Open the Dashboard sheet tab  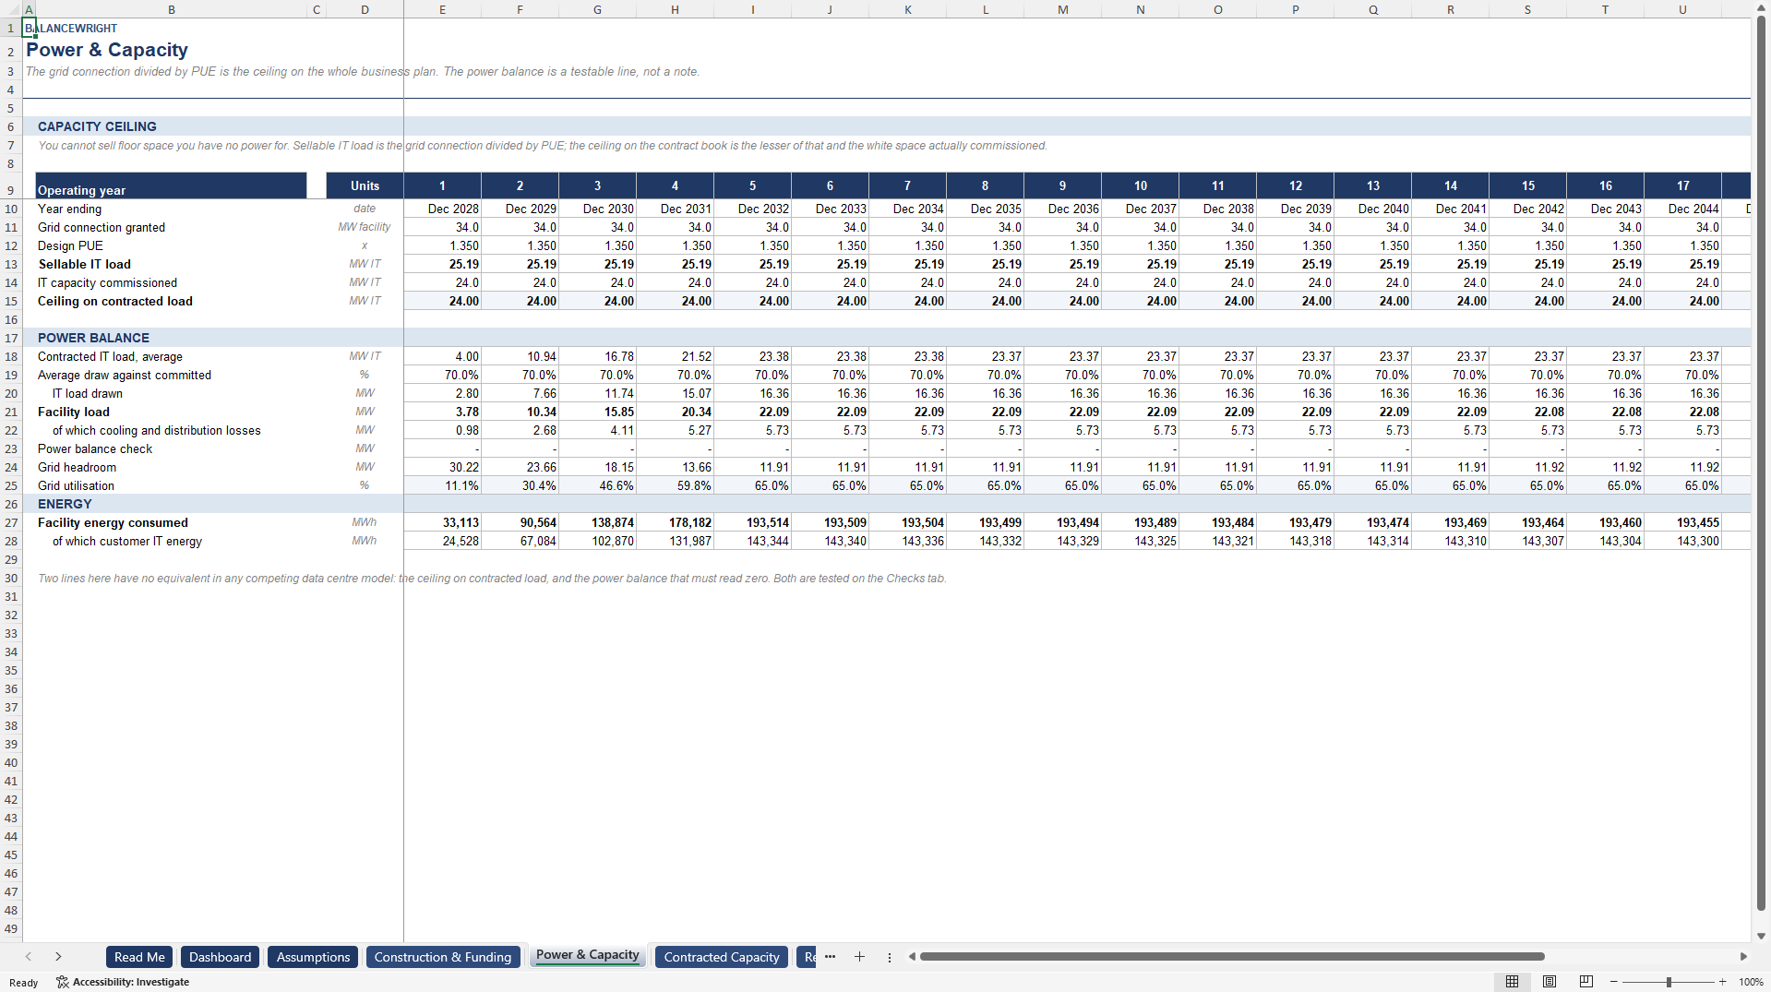(220, 957)
